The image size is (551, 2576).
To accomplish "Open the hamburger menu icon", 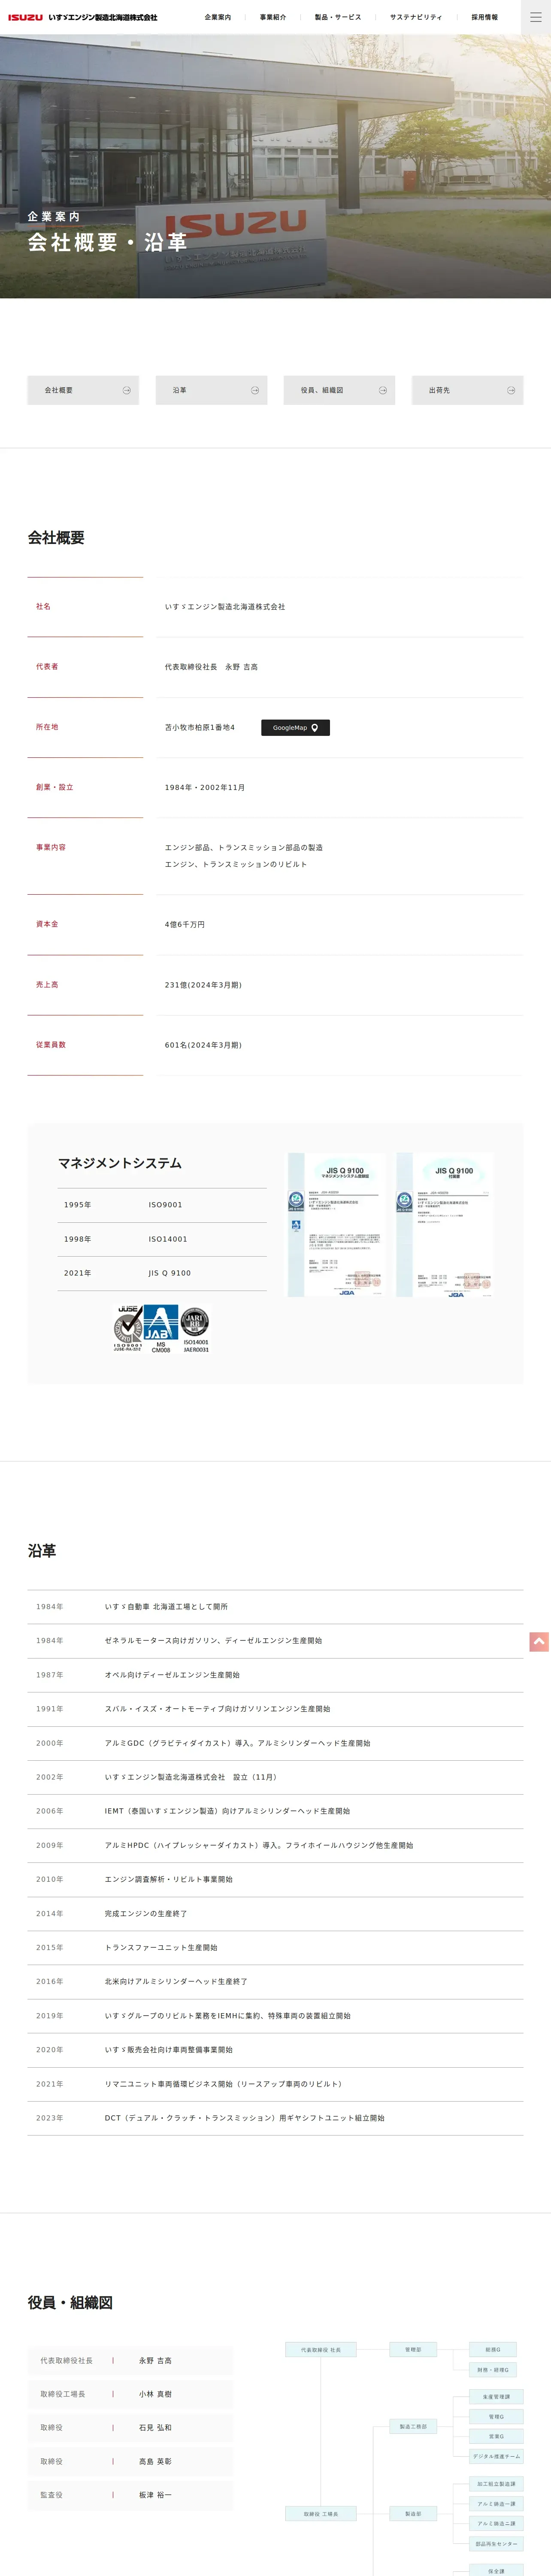I will coord(535,17).
